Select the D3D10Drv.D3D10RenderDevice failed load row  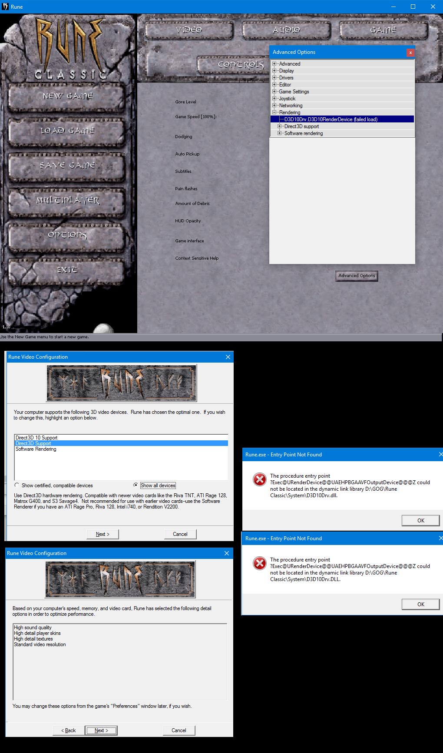click(342, 119)
